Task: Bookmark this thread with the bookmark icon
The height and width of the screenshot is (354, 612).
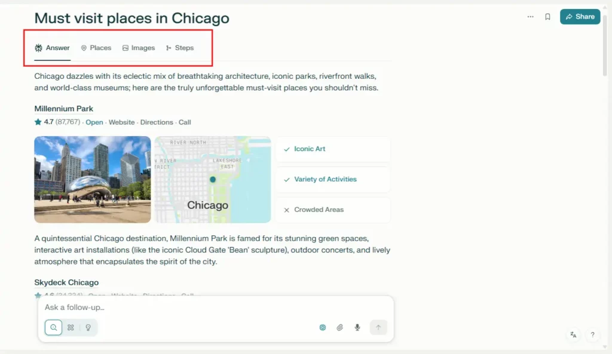Action: pos(547,17)
